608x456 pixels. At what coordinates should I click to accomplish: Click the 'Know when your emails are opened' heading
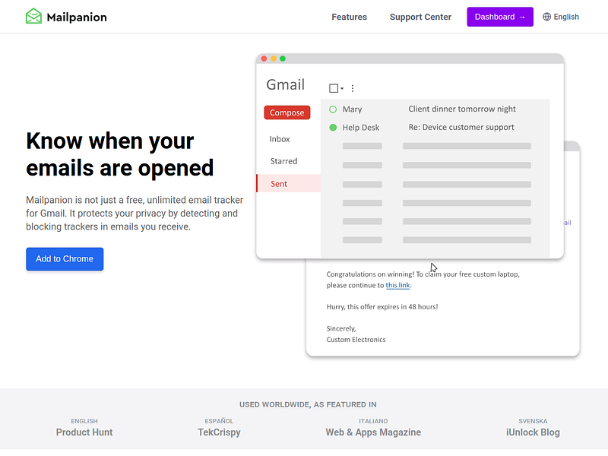[x=119, y=154]
